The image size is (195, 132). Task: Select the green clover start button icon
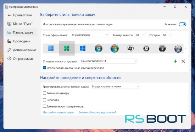(67, 48)
